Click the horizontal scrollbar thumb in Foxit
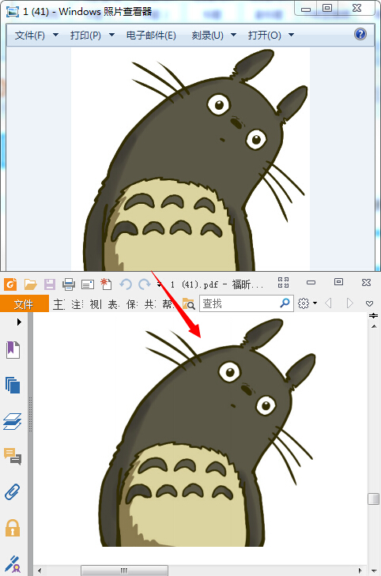 click(x=124, y=570)
